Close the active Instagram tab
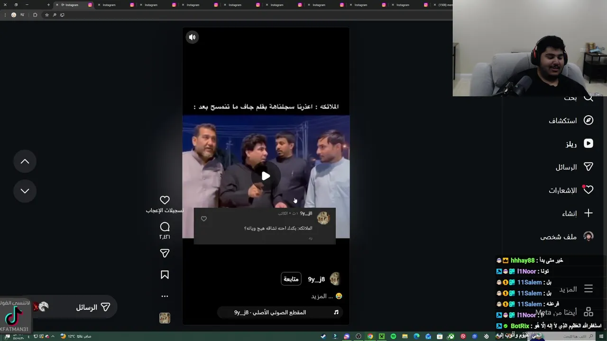The image size is (607, 341). [57, 5]
